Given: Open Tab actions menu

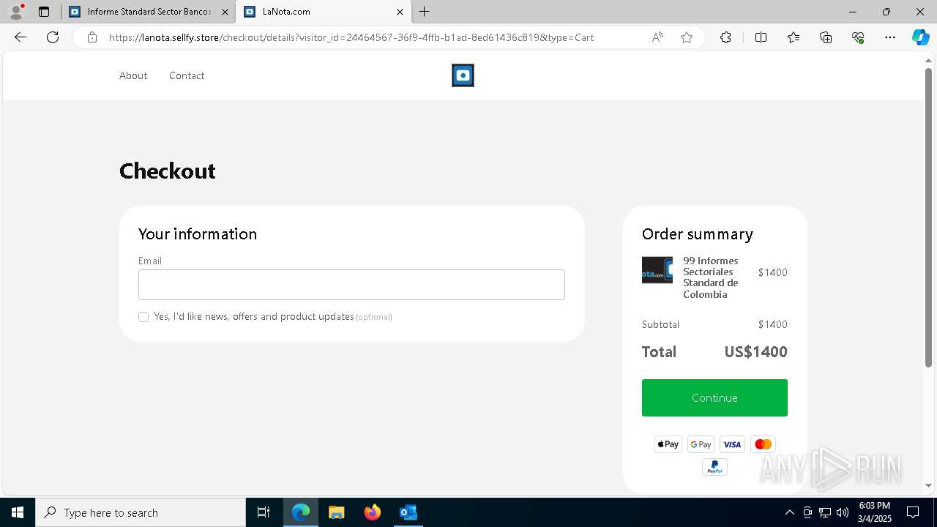Looking at the screenshot, I should point(44,12).
